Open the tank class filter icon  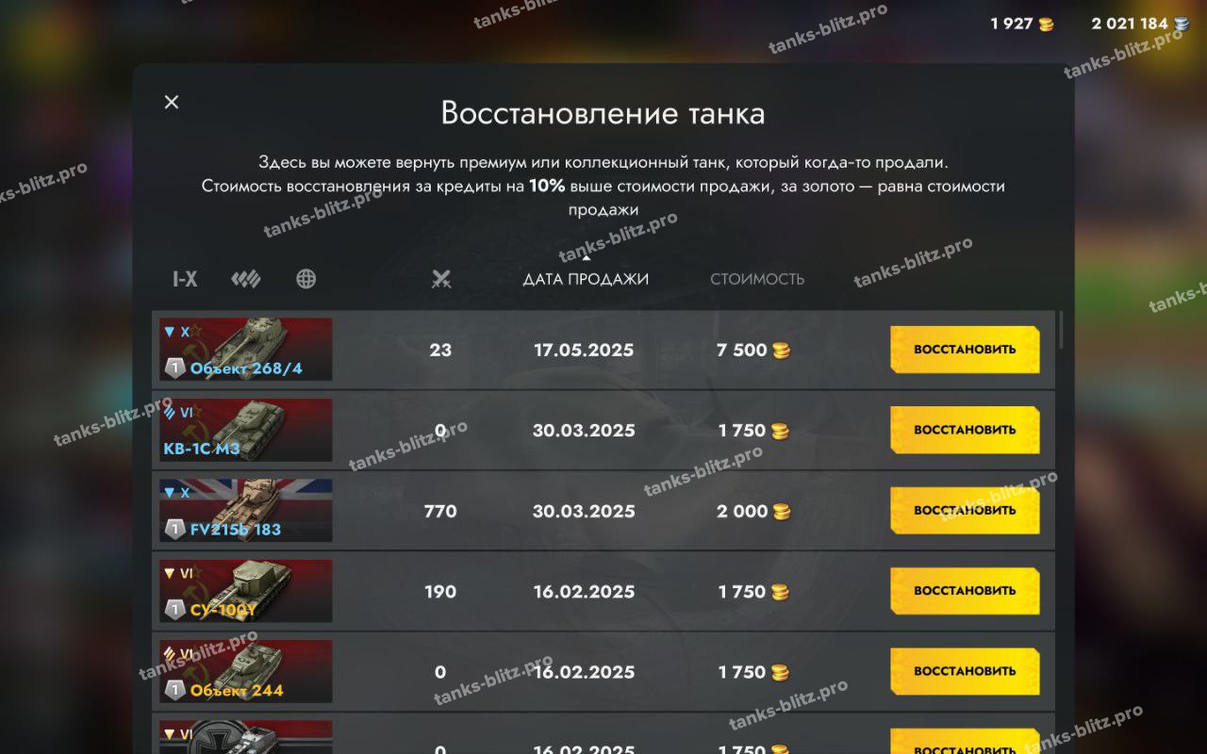[x=246, y=279]
